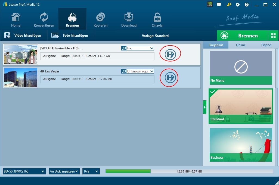Click the 617.86 MB size value
This screenshot has height=185, width=279.
click(105, 79)
